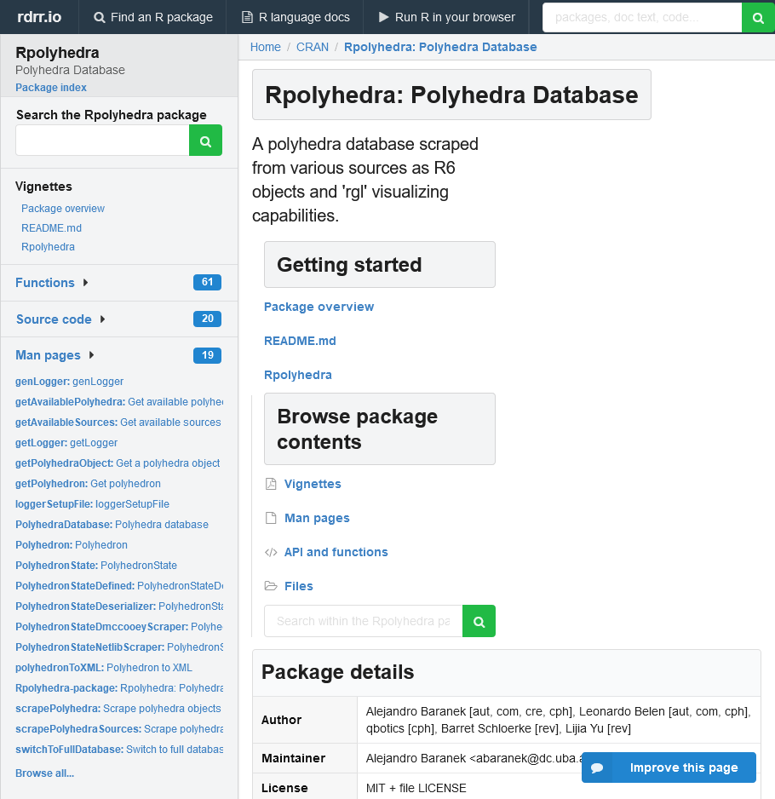The image size is (775, 799).
Task: Focus the sidebar Rpolyhedra search field
Action: tap(102, 141)
